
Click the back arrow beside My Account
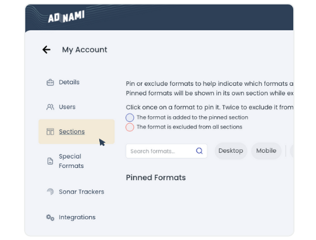(x=46, y=50)
